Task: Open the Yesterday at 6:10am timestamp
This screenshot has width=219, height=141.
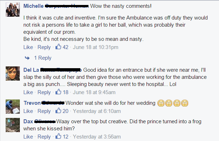Action: (97, 111)
